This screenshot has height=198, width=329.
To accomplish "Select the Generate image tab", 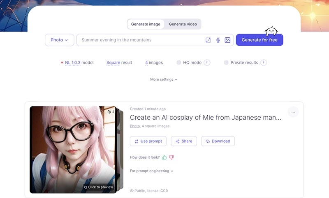I will pyautogui.click(x=146, y=24).
